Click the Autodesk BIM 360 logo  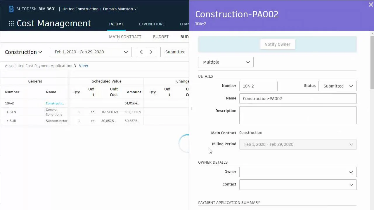[32, 9]
